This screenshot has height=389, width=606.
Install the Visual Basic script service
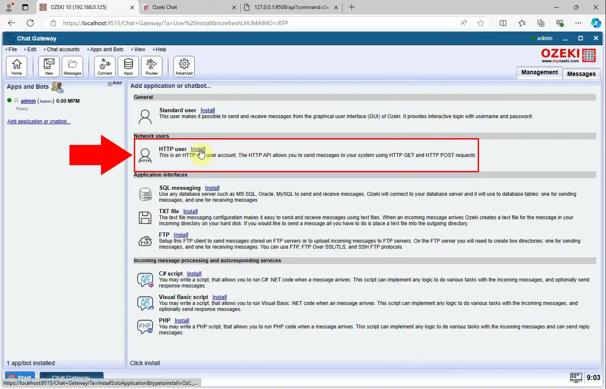tap(219, 297)
